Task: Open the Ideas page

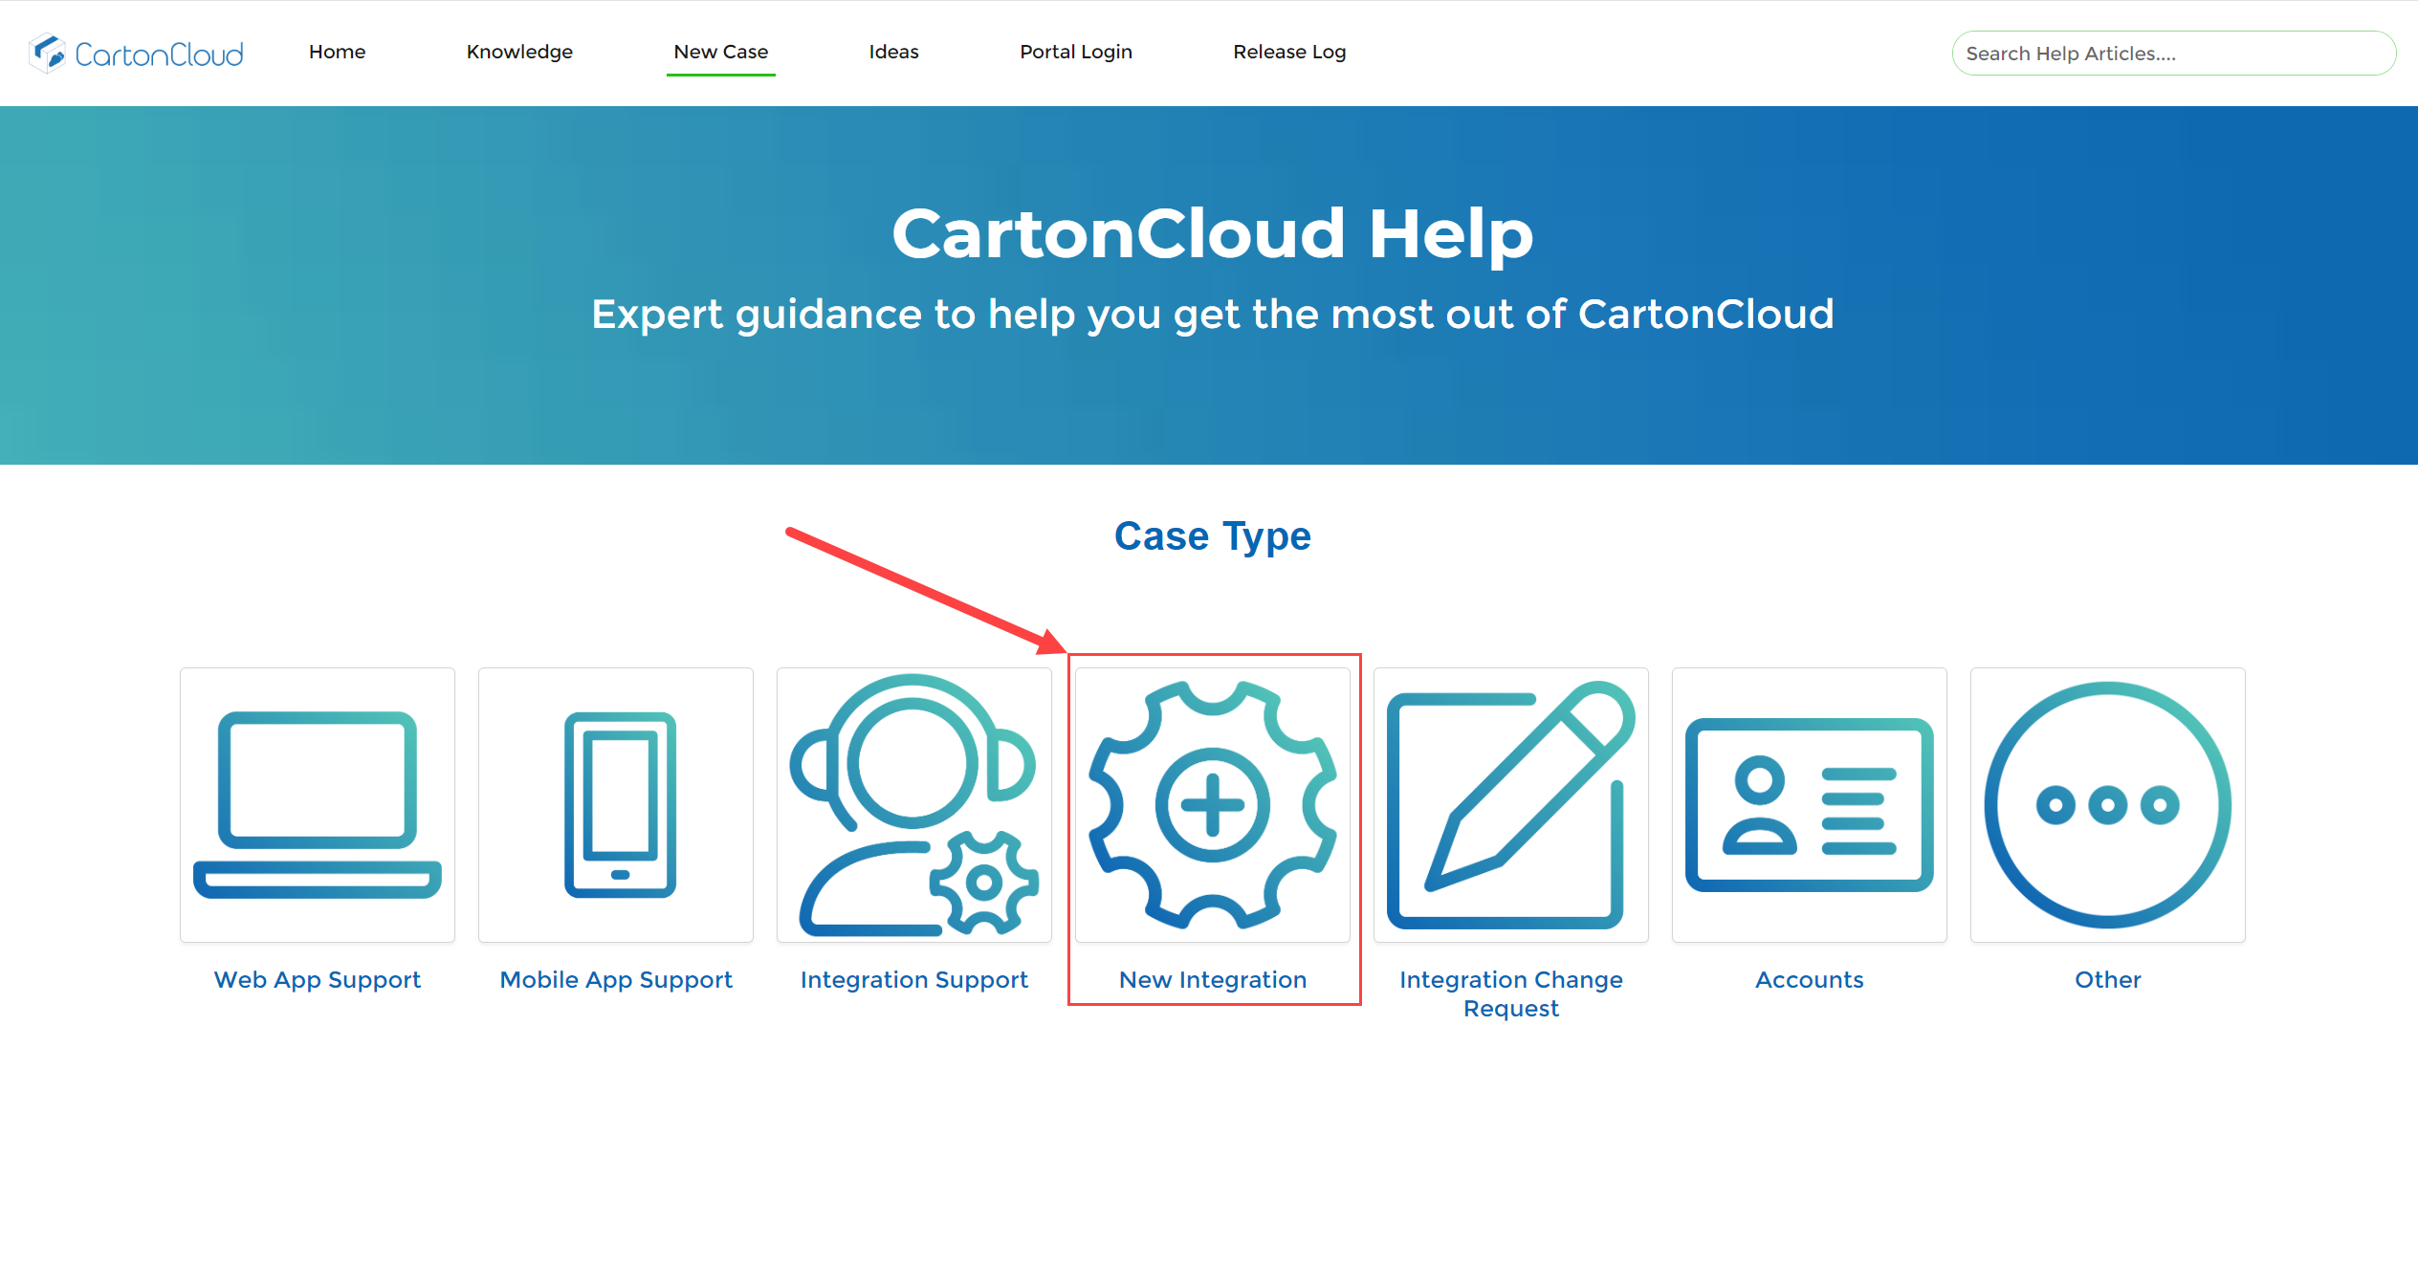Action: point(893,52)
